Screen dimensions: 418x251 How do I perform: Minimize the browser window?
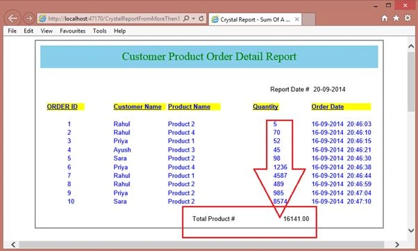tap(376, 6)
